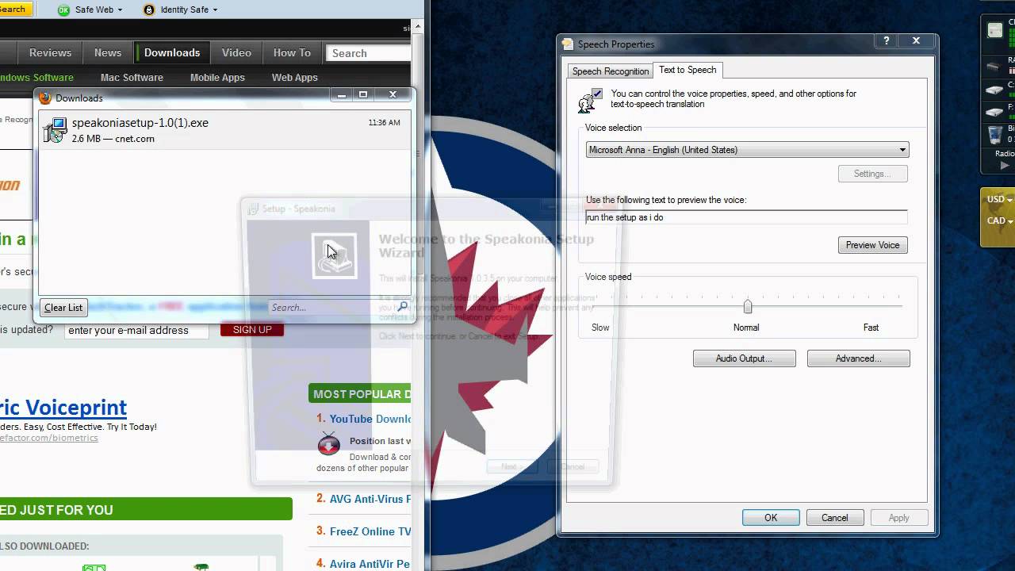Open the Identity Safe dropdown arrow
Viewport: 1015px width, 571px height.
tap(215, 10)
